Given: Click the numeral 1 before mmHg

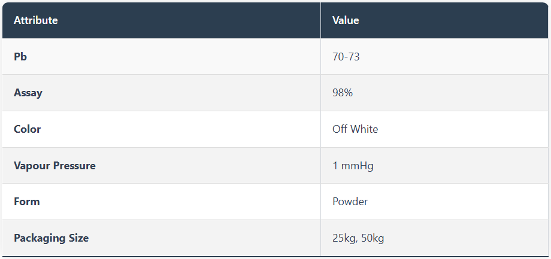Looking at the screenshot, I should point(335,166).
